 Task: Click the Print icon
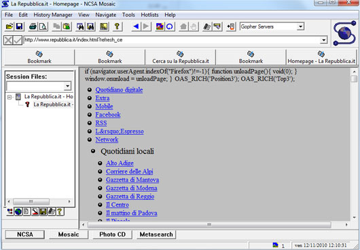tap(33, 26)
